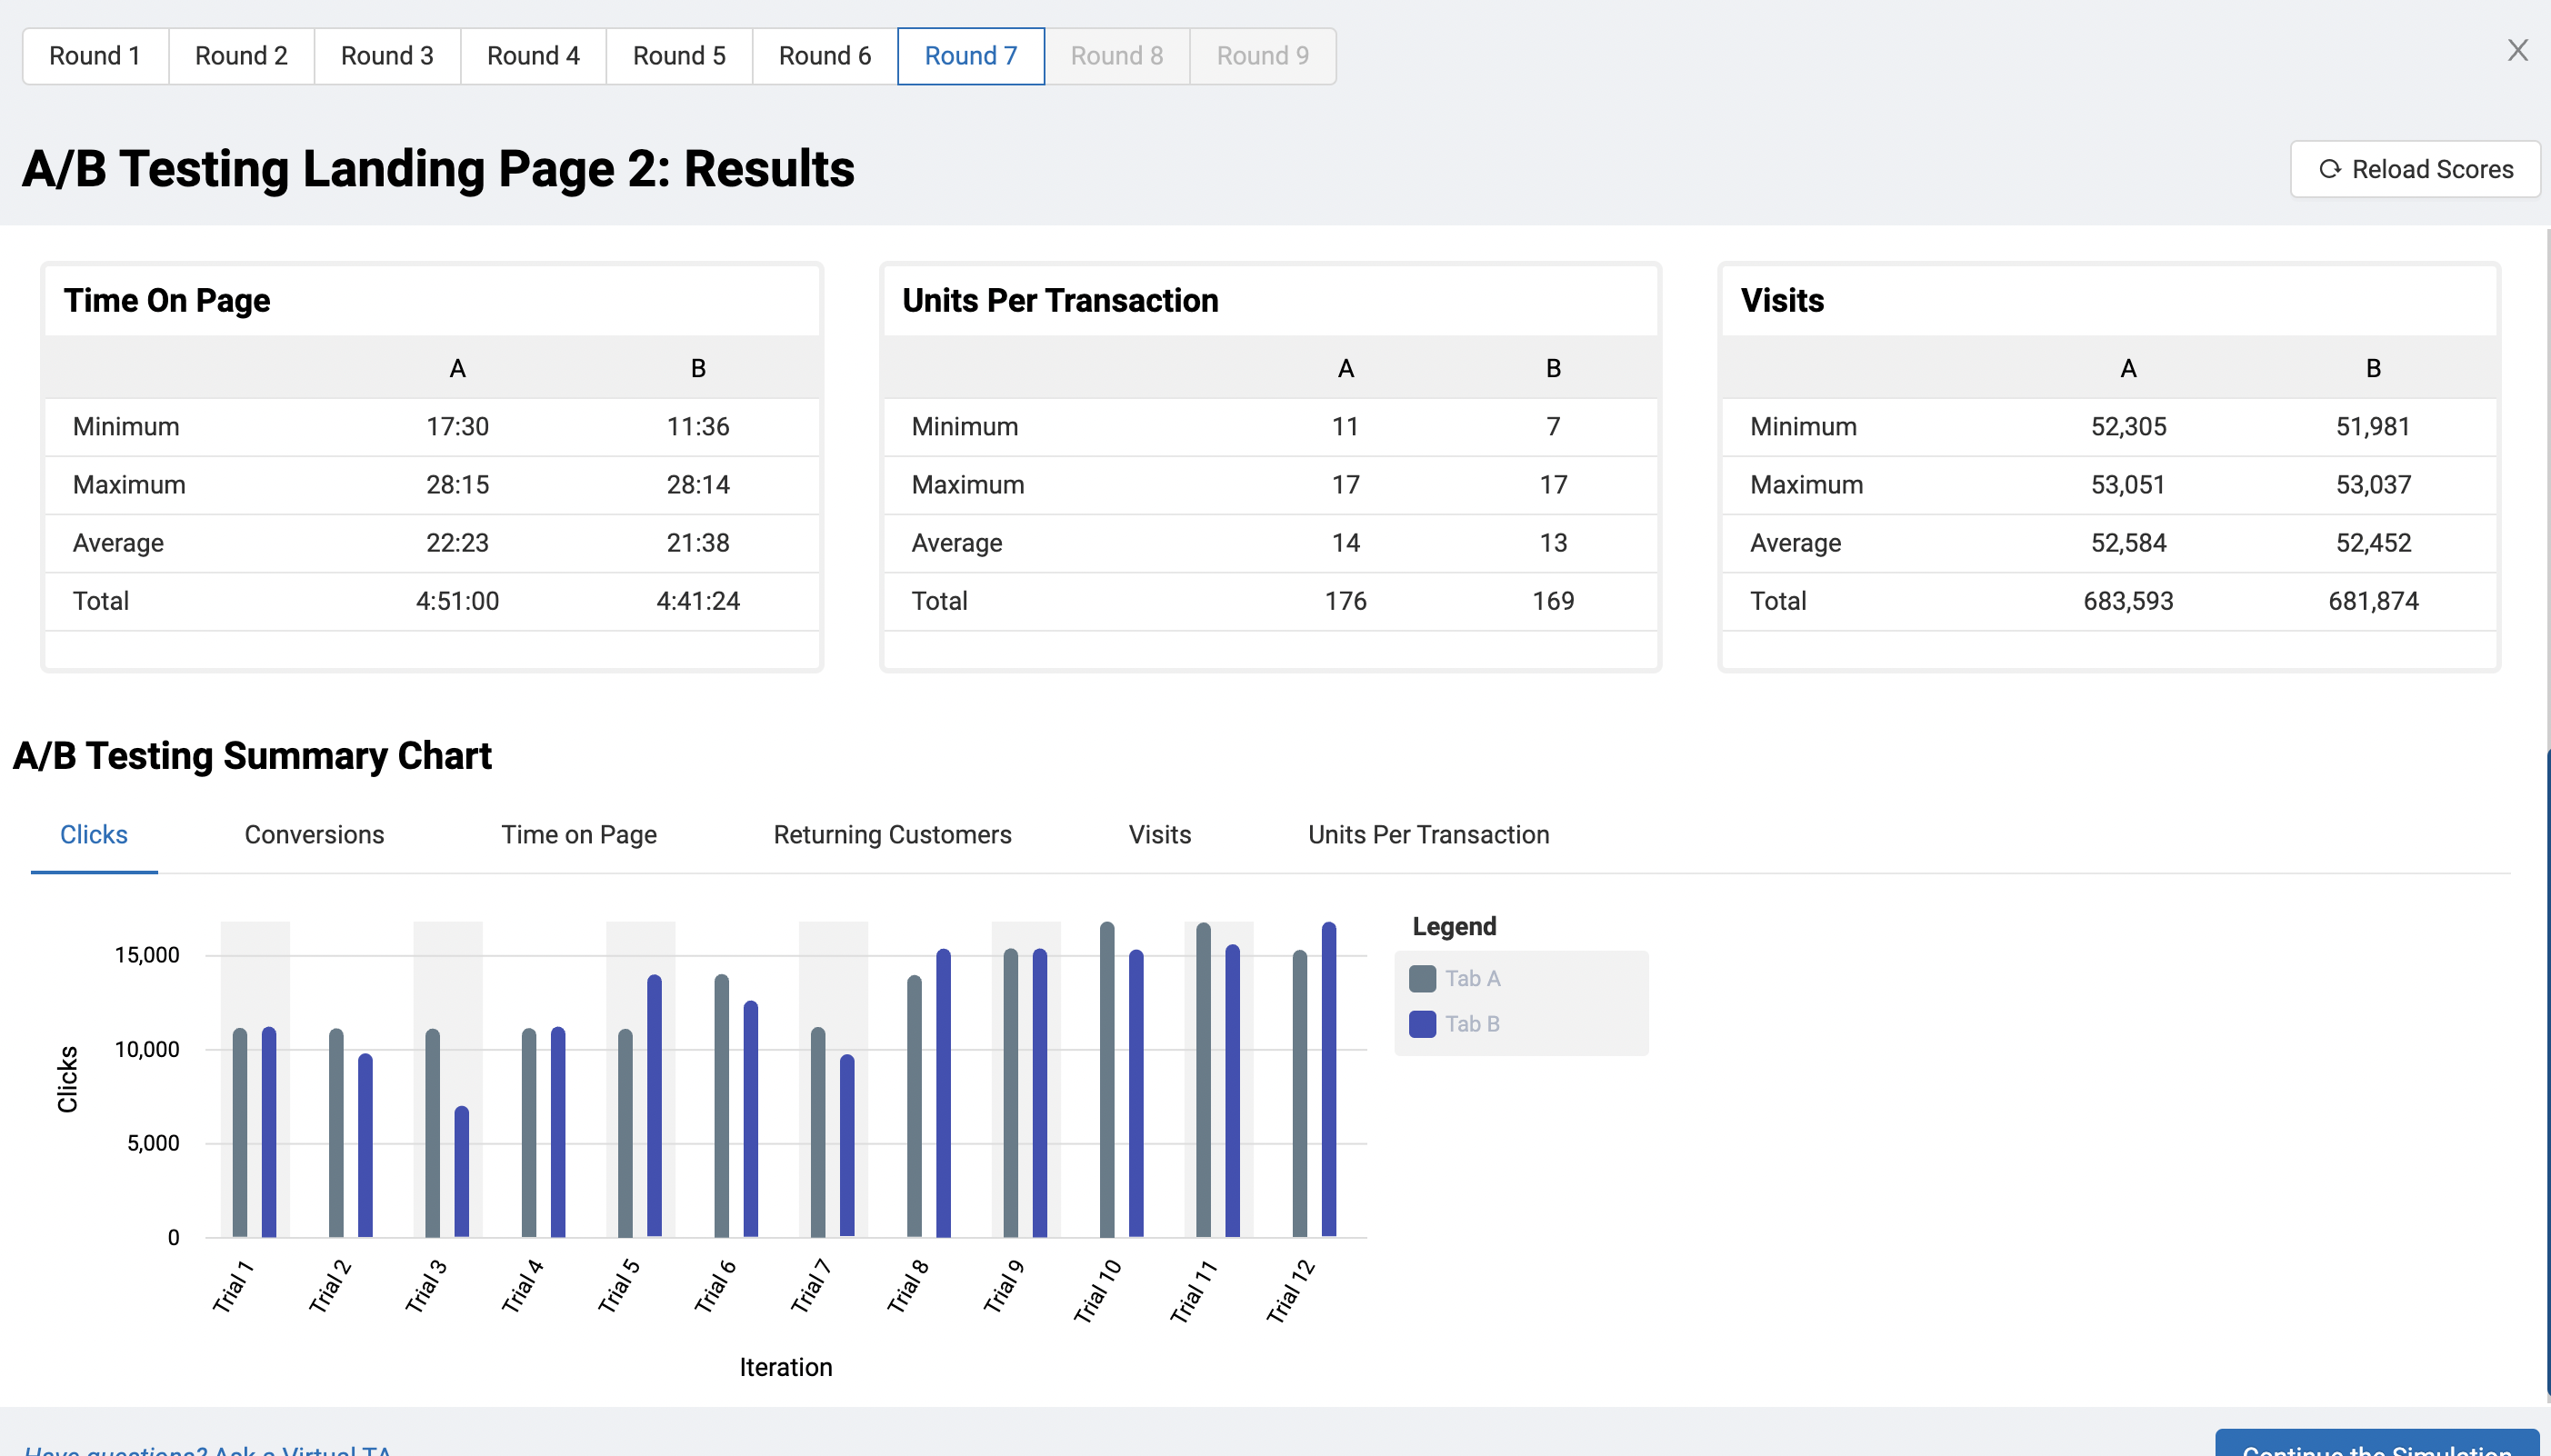
Task: Click the Trial 6 axis label
Action: tap(716, 1286)
